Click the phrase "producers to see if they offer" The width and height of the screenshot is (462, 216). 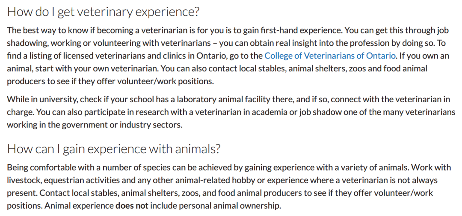[61, 81]
